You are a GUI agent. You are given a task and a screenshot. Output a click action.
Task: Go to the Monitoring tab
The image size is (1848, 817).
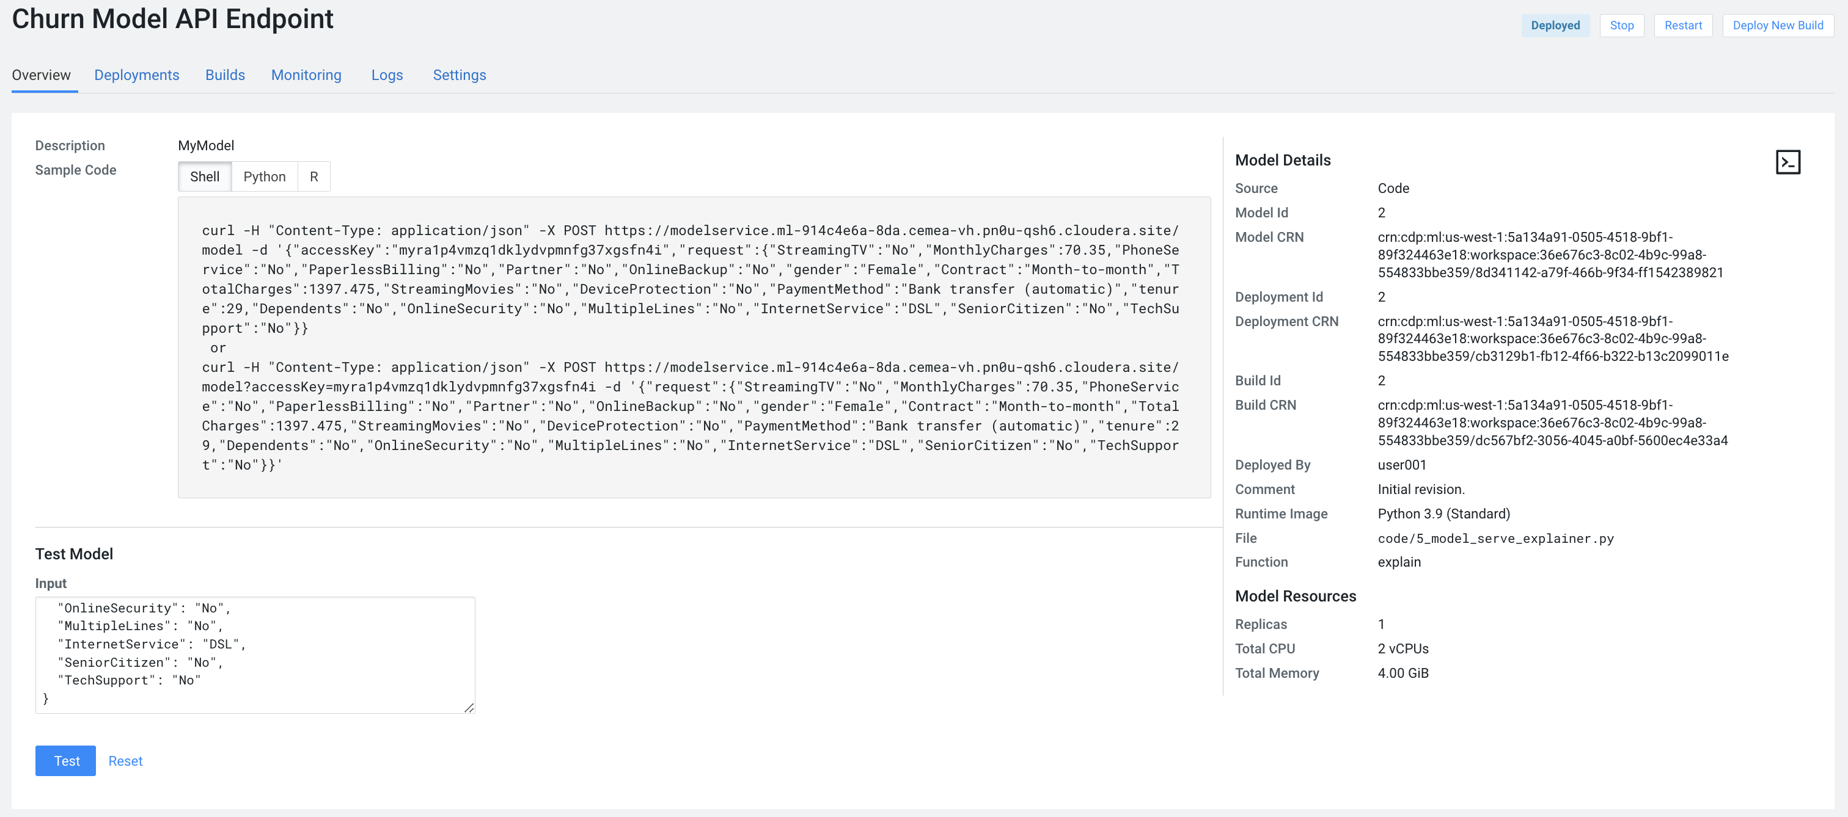[306, 75]
